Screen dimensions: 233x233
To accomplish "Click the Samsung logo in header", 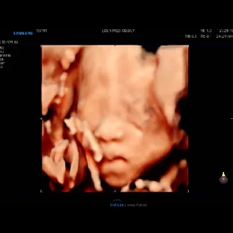I will (x=23, y=33).
